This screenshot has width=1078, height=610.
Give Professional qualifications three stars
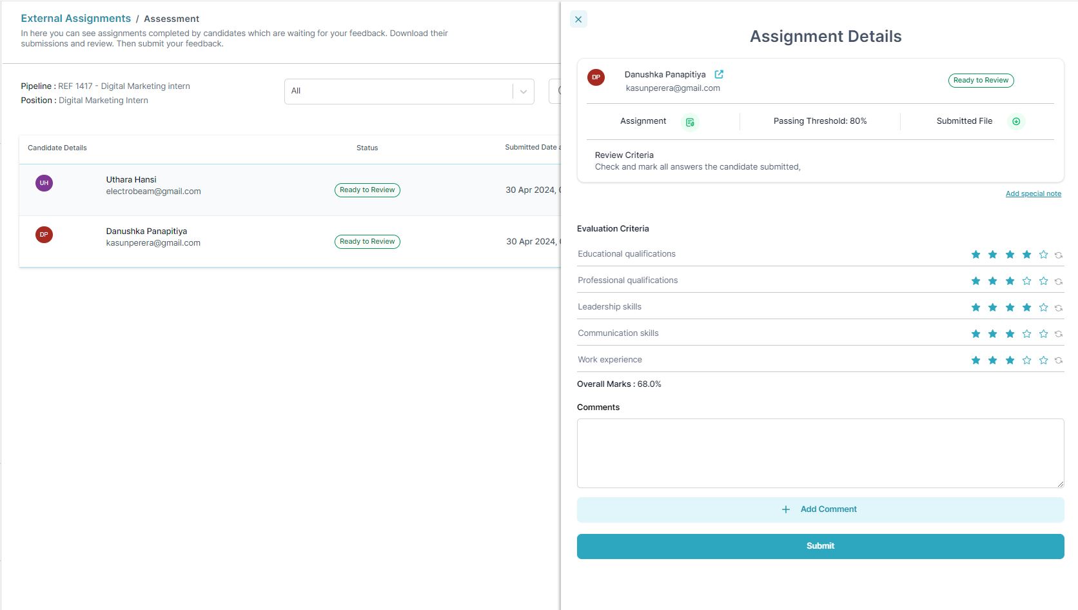click(x=1010, y=281)
